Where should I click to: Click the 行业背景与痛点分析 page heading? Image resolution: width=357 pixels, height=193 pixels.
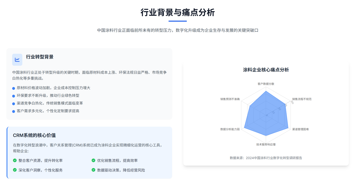(178, 13)
